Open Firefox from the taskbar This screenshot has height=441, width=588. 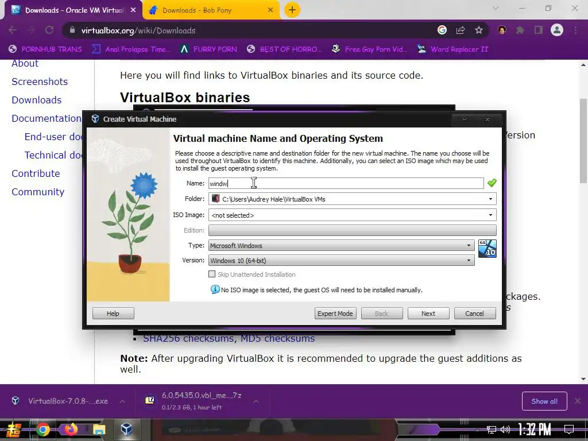tap(71, 430)
